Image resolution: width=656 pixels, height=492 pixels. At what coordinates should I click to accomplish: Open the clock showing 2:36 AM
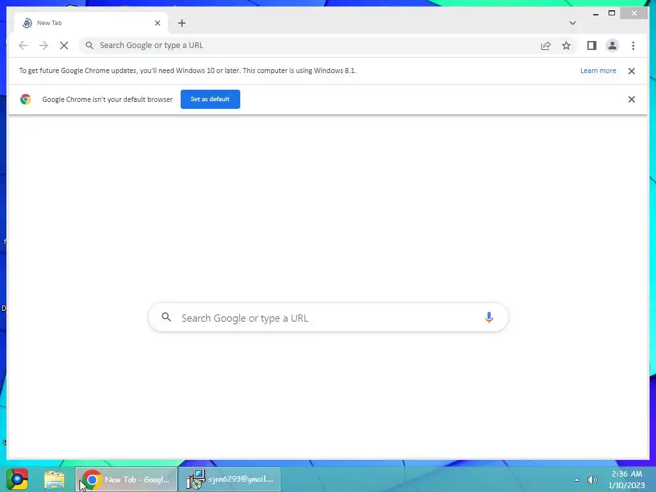(x=627, y=479)
